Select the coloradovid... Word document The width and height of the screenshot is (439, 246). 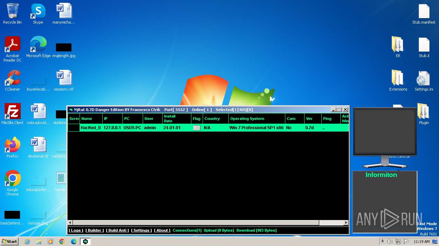tap(38, 114)
